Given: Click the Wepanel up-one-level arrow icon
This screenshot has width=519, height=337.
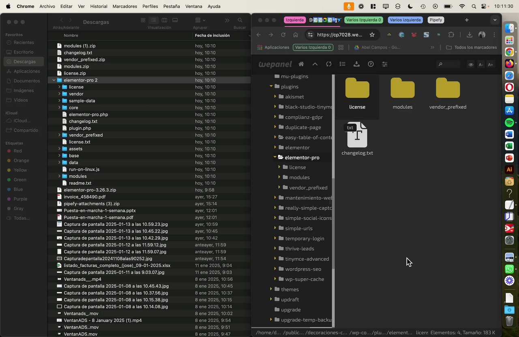Looking at the screenshot, I should click(x=315, y=64).
